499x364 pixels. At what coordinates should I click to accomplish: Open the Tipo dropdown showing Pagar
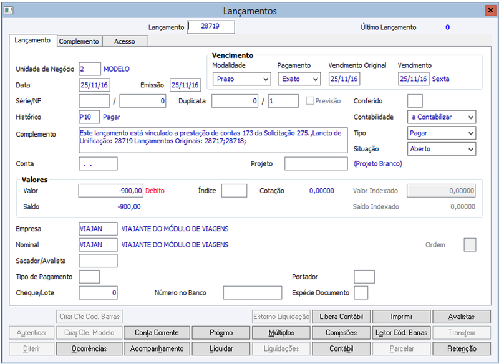click(x=442, y=133)
